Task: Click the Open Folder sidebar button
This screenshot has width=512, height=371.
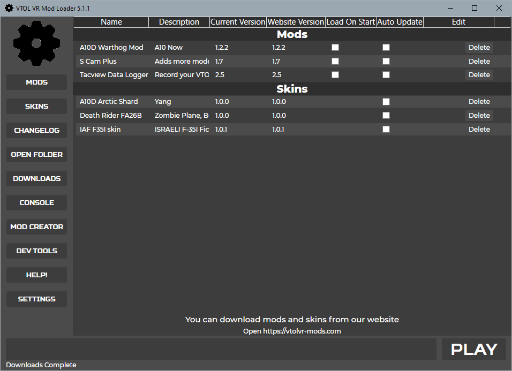Action: (x=36, y=155)
